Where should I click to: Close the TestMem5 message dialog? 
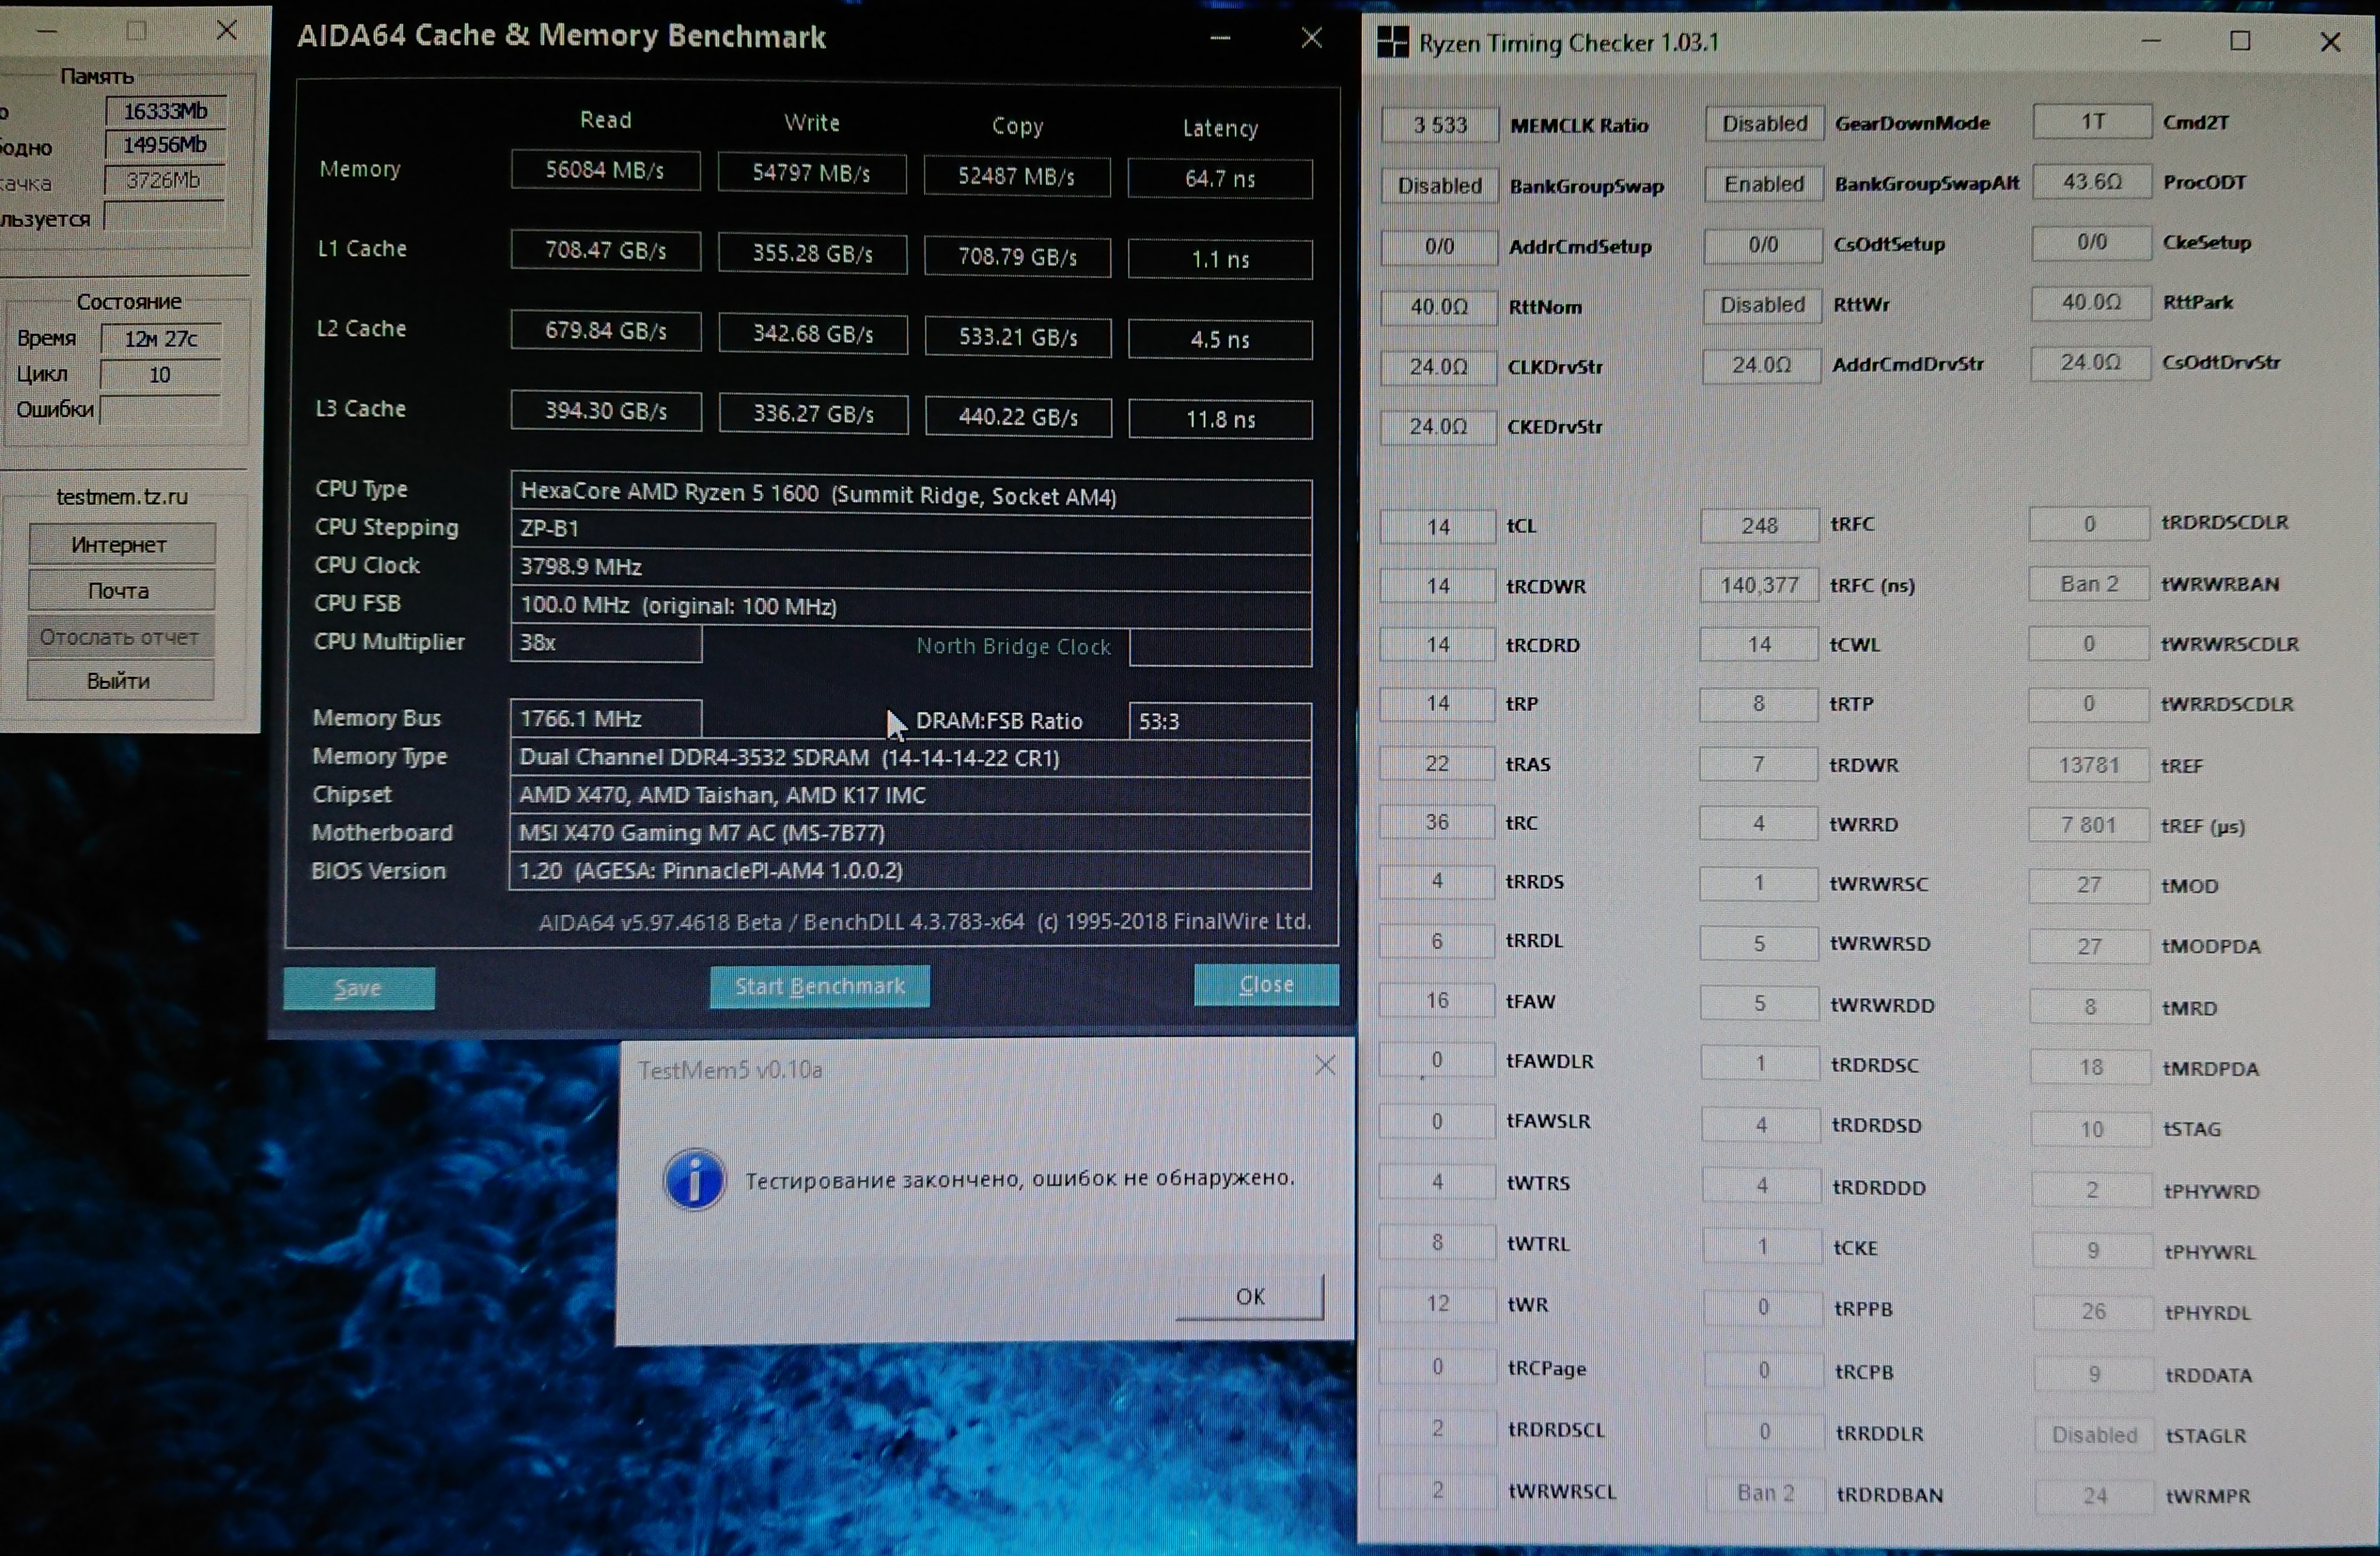click(x=1325, y=1065)
